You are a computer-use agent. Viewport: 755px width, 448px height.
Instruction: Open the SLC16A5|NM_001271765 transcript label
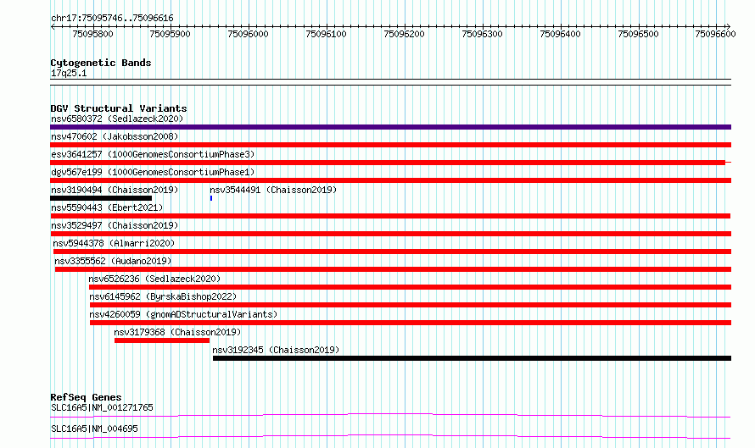pos(102,407)
